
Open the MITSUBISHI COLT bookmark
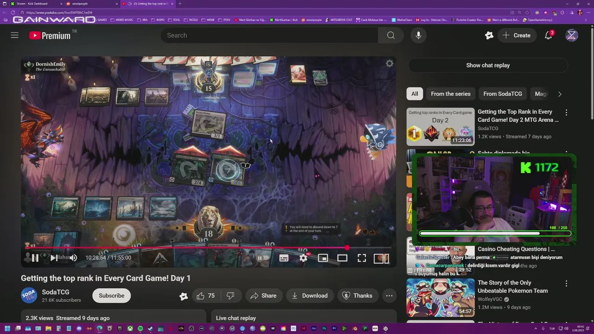pos(339,20)
